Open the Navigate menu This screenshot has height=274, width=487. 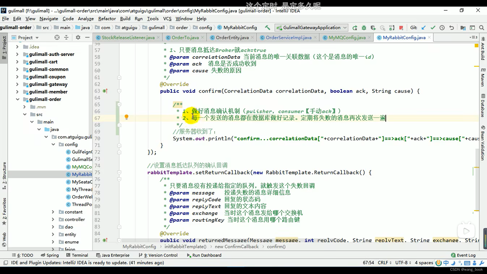click(49, 19)
